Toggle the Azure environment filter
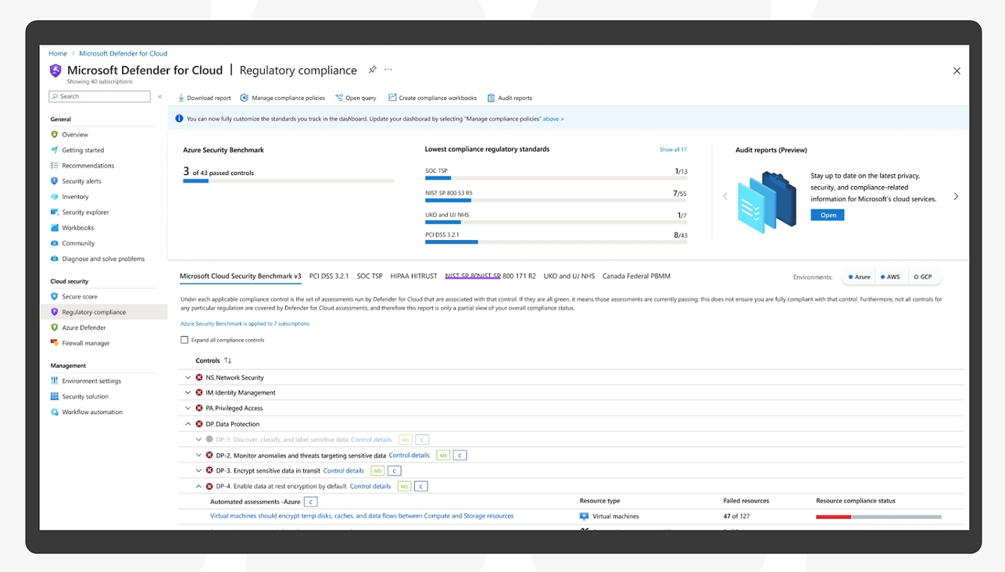The image size is (1005, 572). (x=860, y=277)
